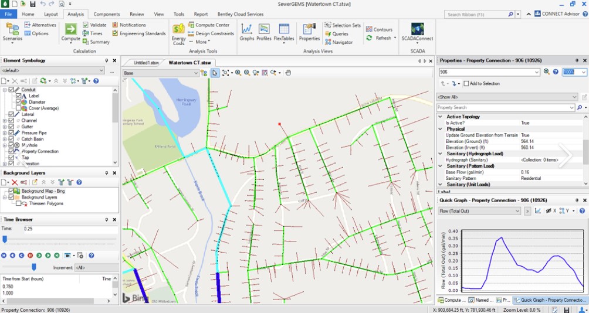589x313 pixels.
Task: Expand the Gutter tree node
Action: (5, 127)
